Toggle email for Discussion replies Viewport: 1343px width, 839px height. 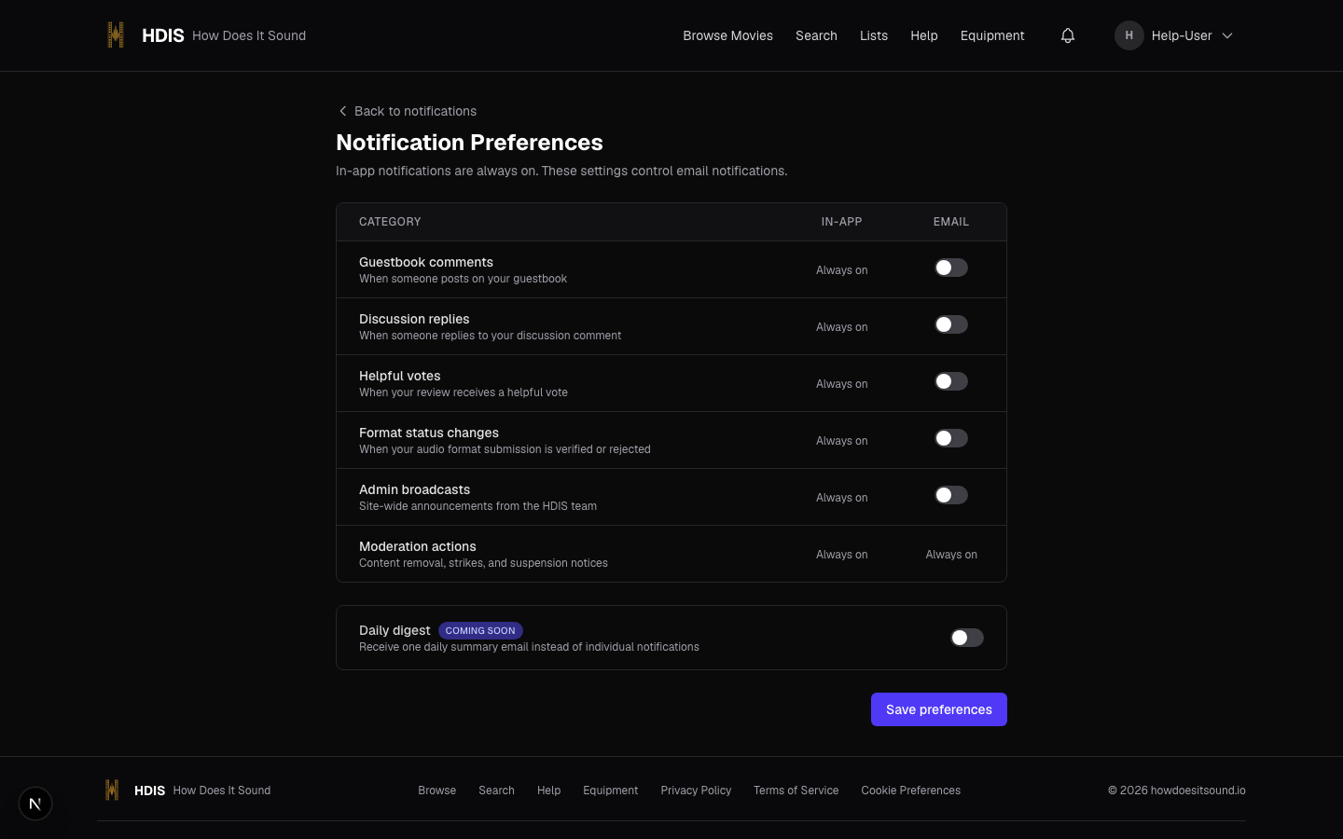pyautogui.click(x=951, y=324)
